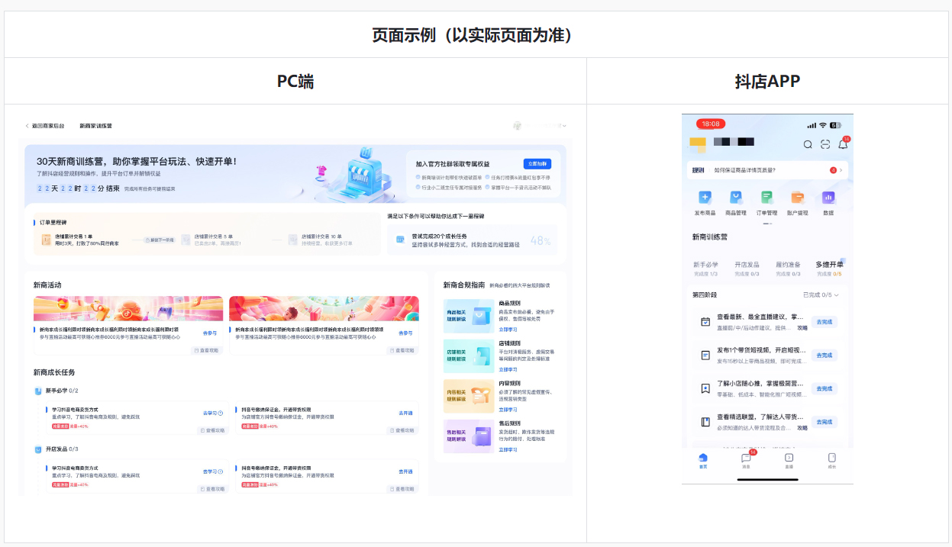Tap the search magnifier icon in app header

808,144
